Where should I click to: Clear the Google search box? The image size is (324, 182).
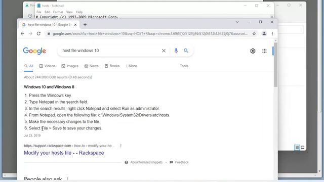click(164, 51)
